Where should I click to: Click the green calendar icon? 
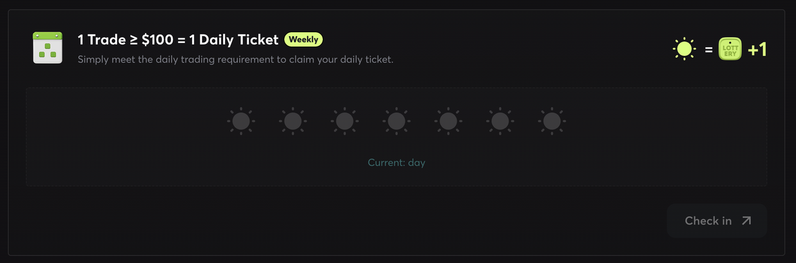click(48, 48)
